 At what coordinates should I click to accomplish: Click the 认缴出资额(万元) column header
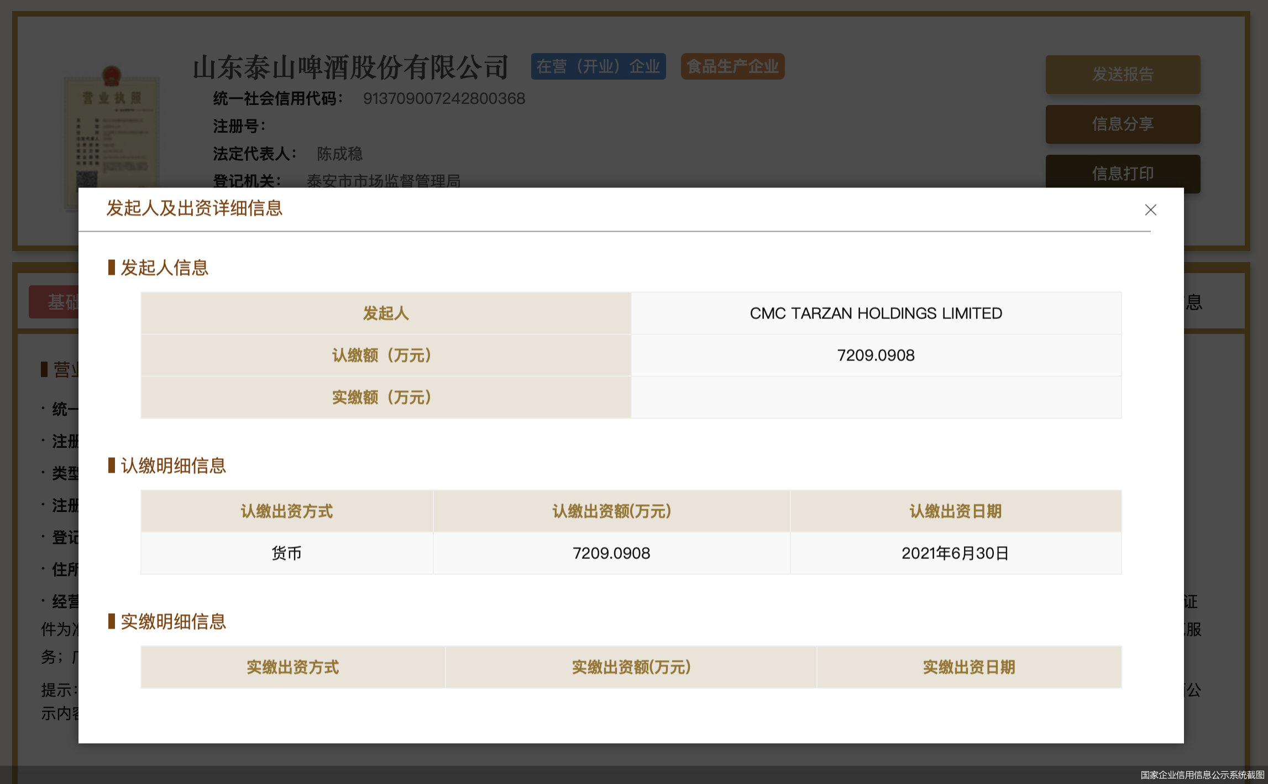[x=611, y=511]
